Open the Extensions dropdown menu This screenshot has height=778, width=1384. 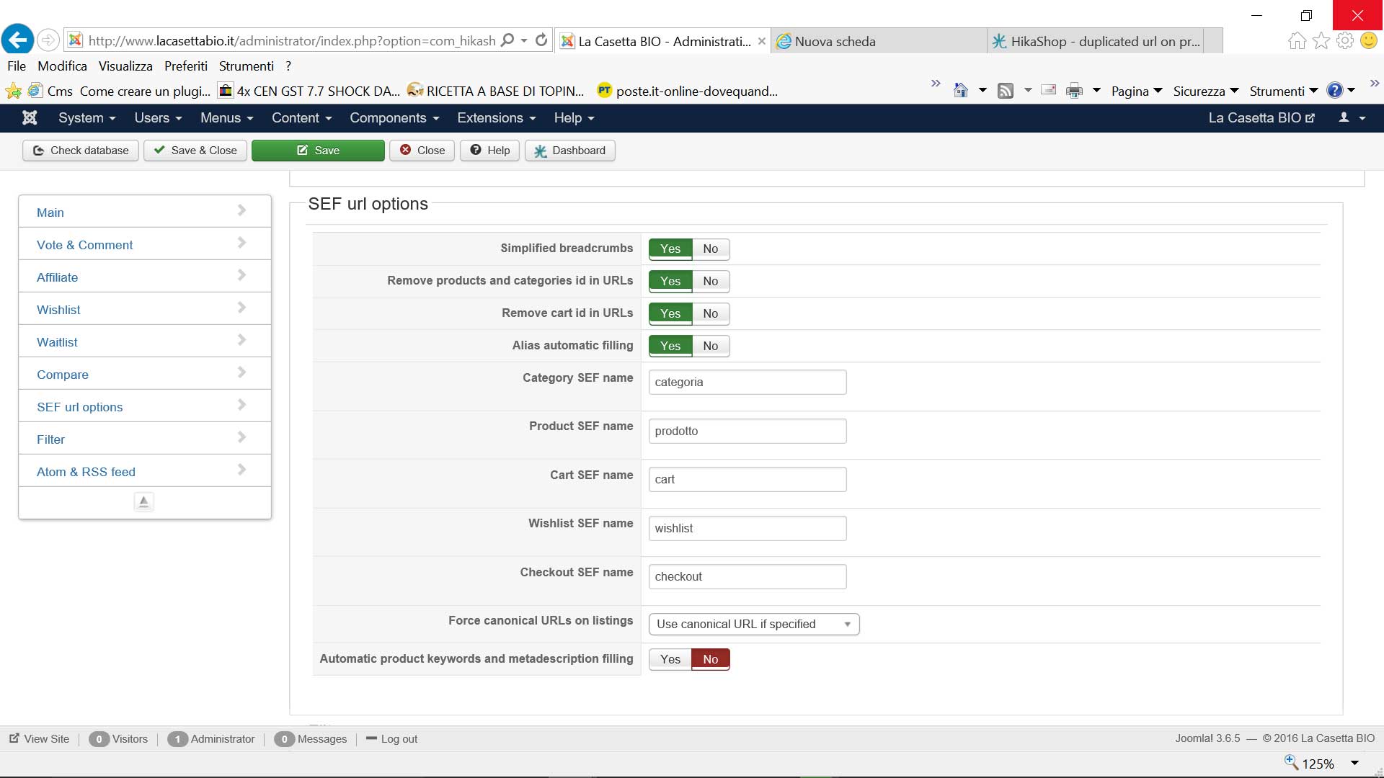pos(496,118)
